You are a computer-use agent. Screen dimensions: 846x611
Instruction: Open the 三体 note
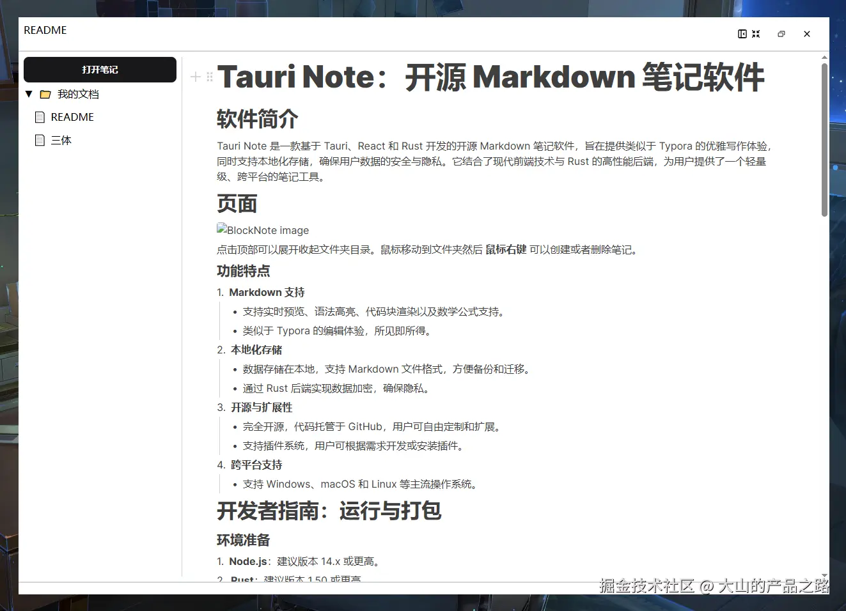click(61, 140)
